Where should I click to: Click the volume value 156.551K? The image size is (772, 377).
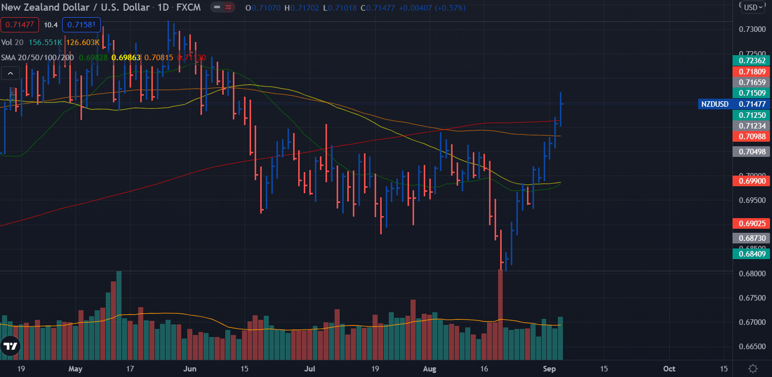(x=46, y=43)
